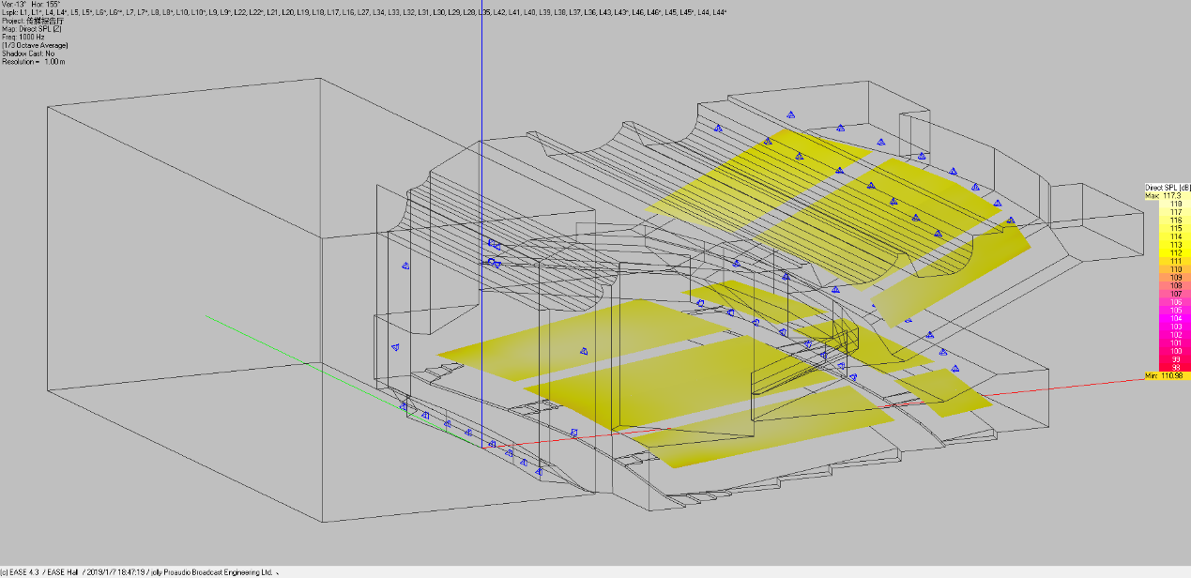Click the topmost loudspeaker above the balcony

(x=790, y=114)
